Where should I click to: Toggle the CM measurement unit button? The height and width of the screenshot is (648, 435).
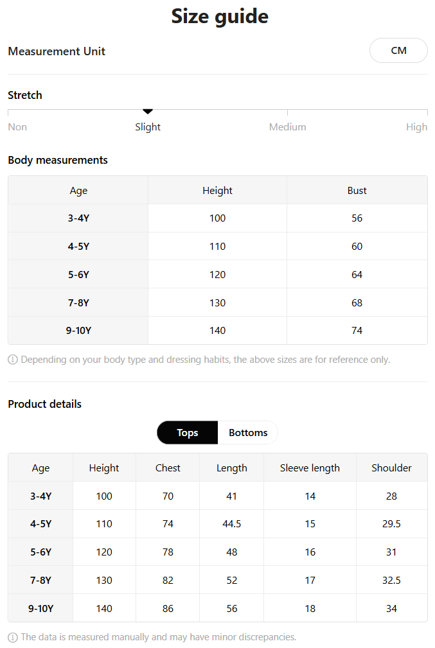pyautogui.click(x=398, y=51)
